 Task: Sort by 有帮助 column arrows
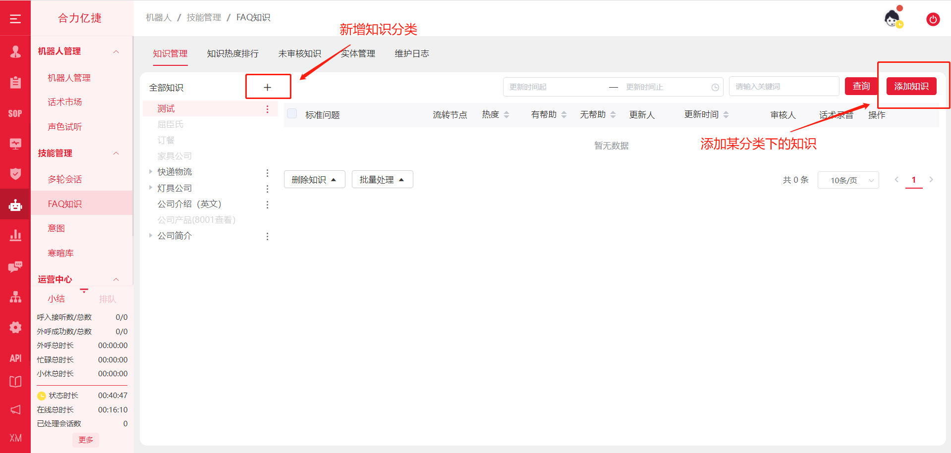pos(564,115)
